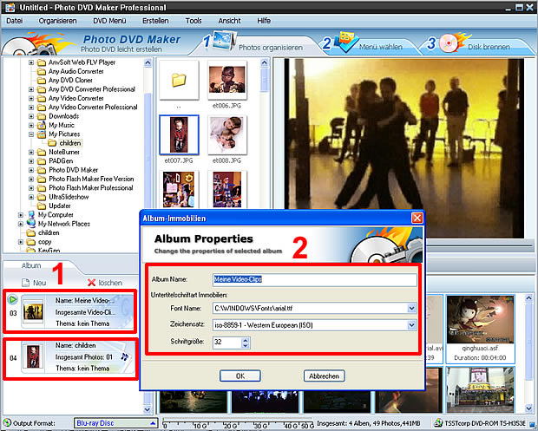Expand the NoteBurner folder node

[x=31, y=153]
